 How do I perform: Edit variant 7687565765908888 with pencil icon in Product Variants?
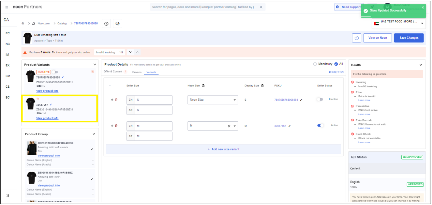pos(63,77)
